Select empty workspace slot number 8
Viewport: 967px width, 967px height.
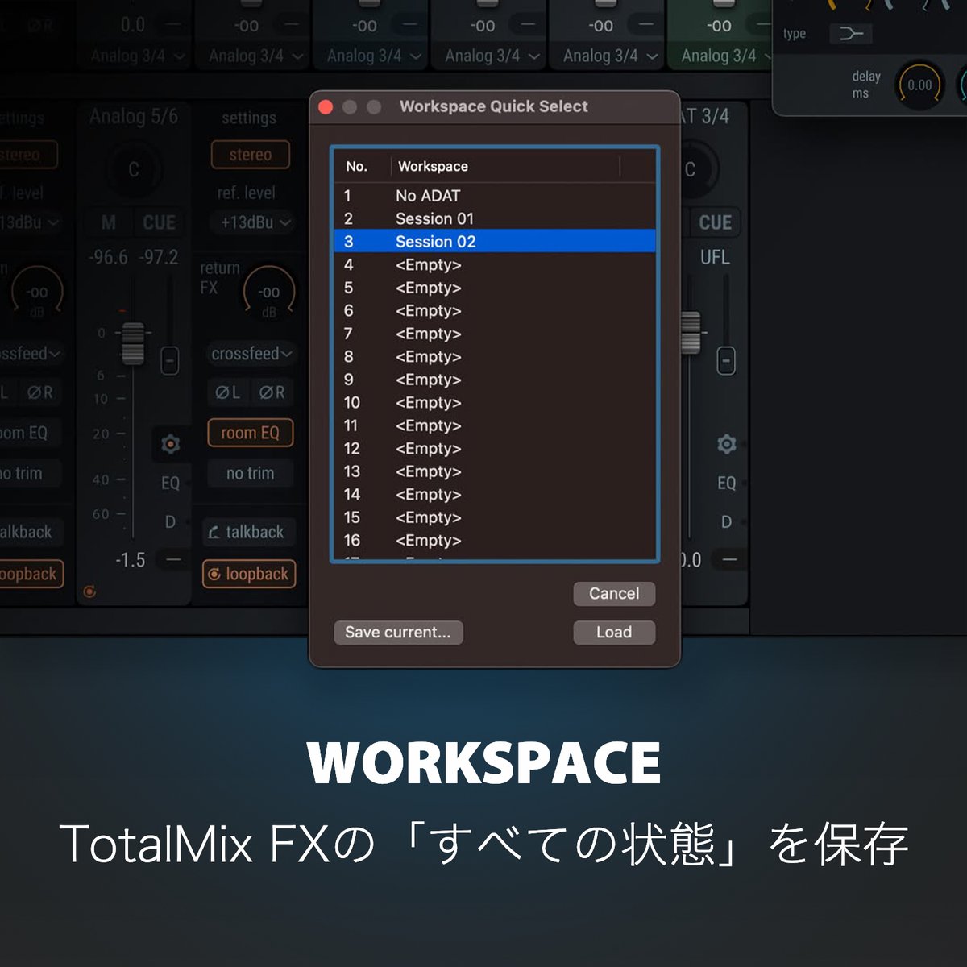(x=495, y=356)
